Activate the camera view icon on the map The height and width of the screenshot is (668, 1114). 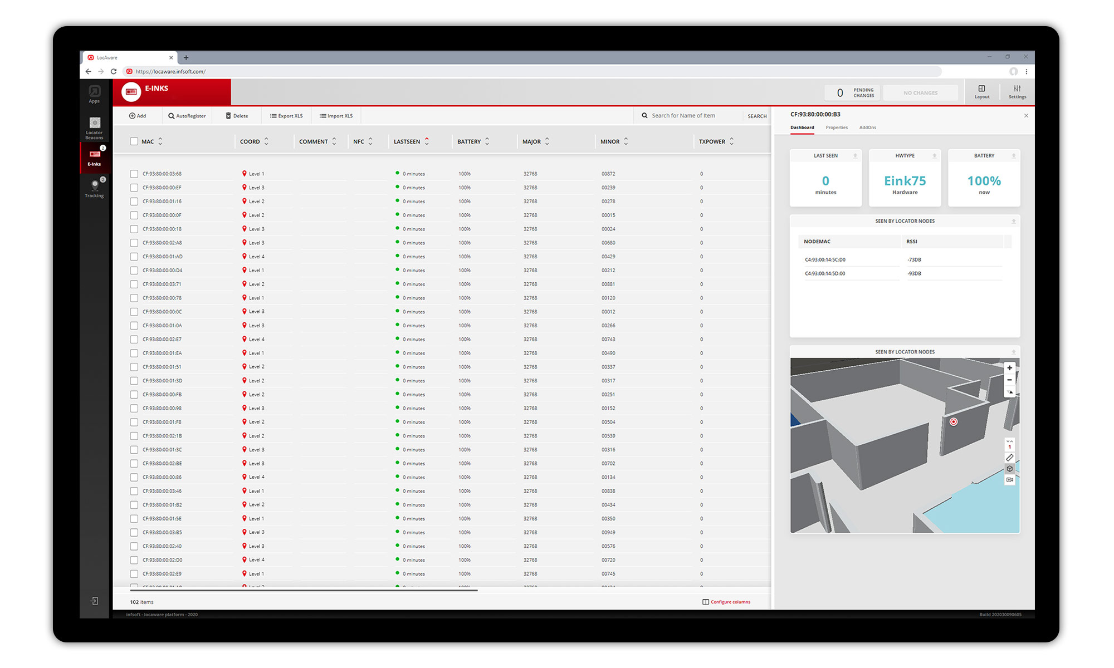(1010, 480)
